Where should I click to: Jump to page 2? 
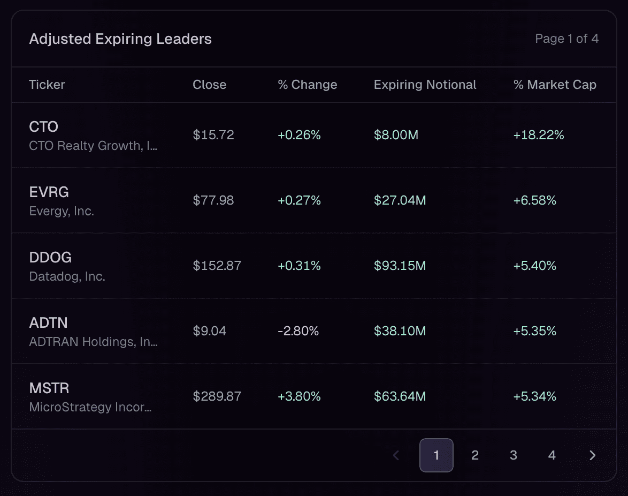coord(474,455)
